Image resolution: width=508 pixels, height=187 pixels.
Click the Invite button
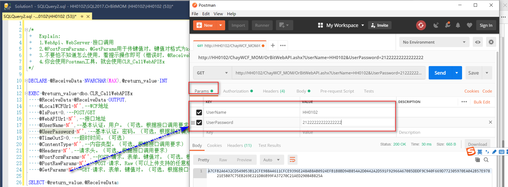click(x=380, y=25)
